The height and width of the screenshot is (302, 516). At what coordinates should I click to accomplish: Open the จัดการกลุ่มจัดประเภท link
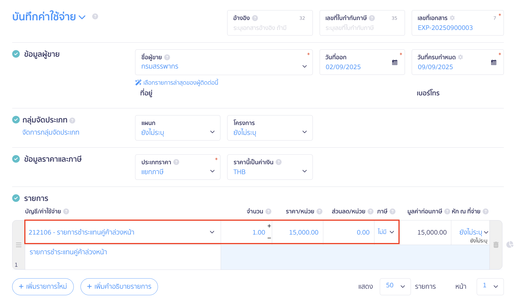[x=51, y=132]
